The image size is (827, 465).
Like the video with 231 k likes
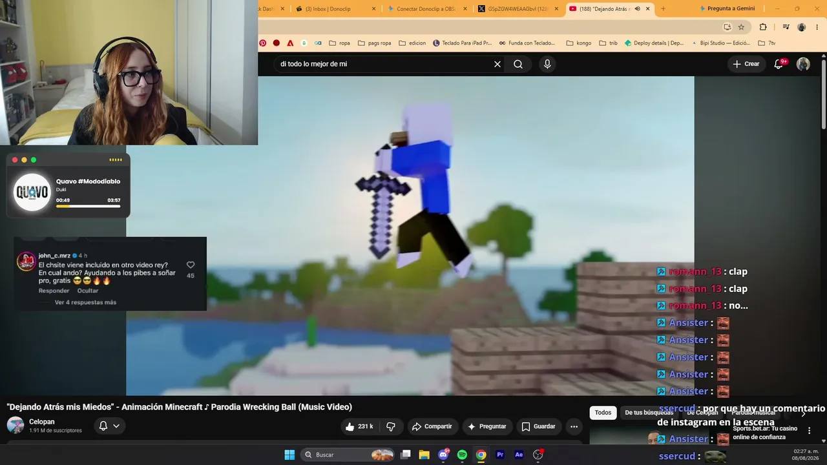pyautogui.click(x=359, y=426)
